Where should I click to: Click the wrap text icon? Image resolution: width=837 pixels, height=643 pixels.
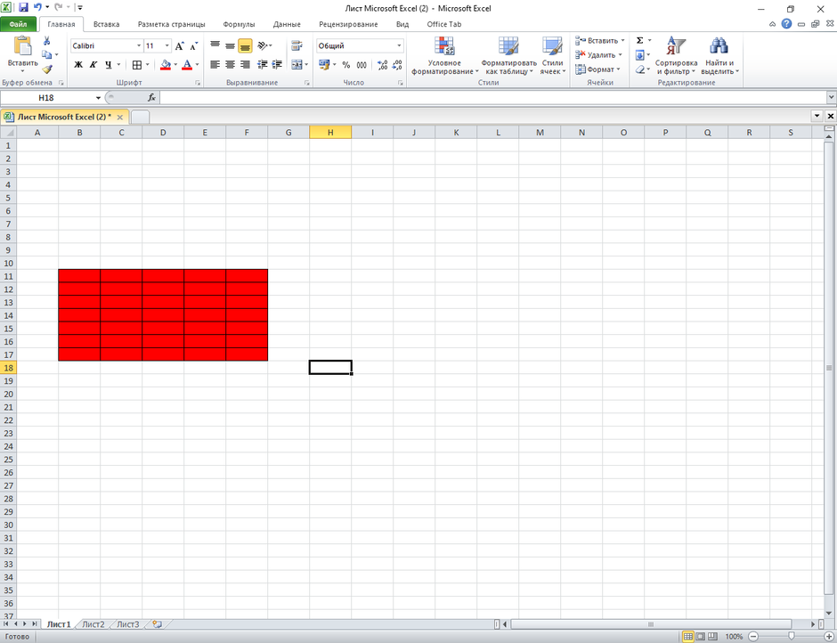point(297,46)
